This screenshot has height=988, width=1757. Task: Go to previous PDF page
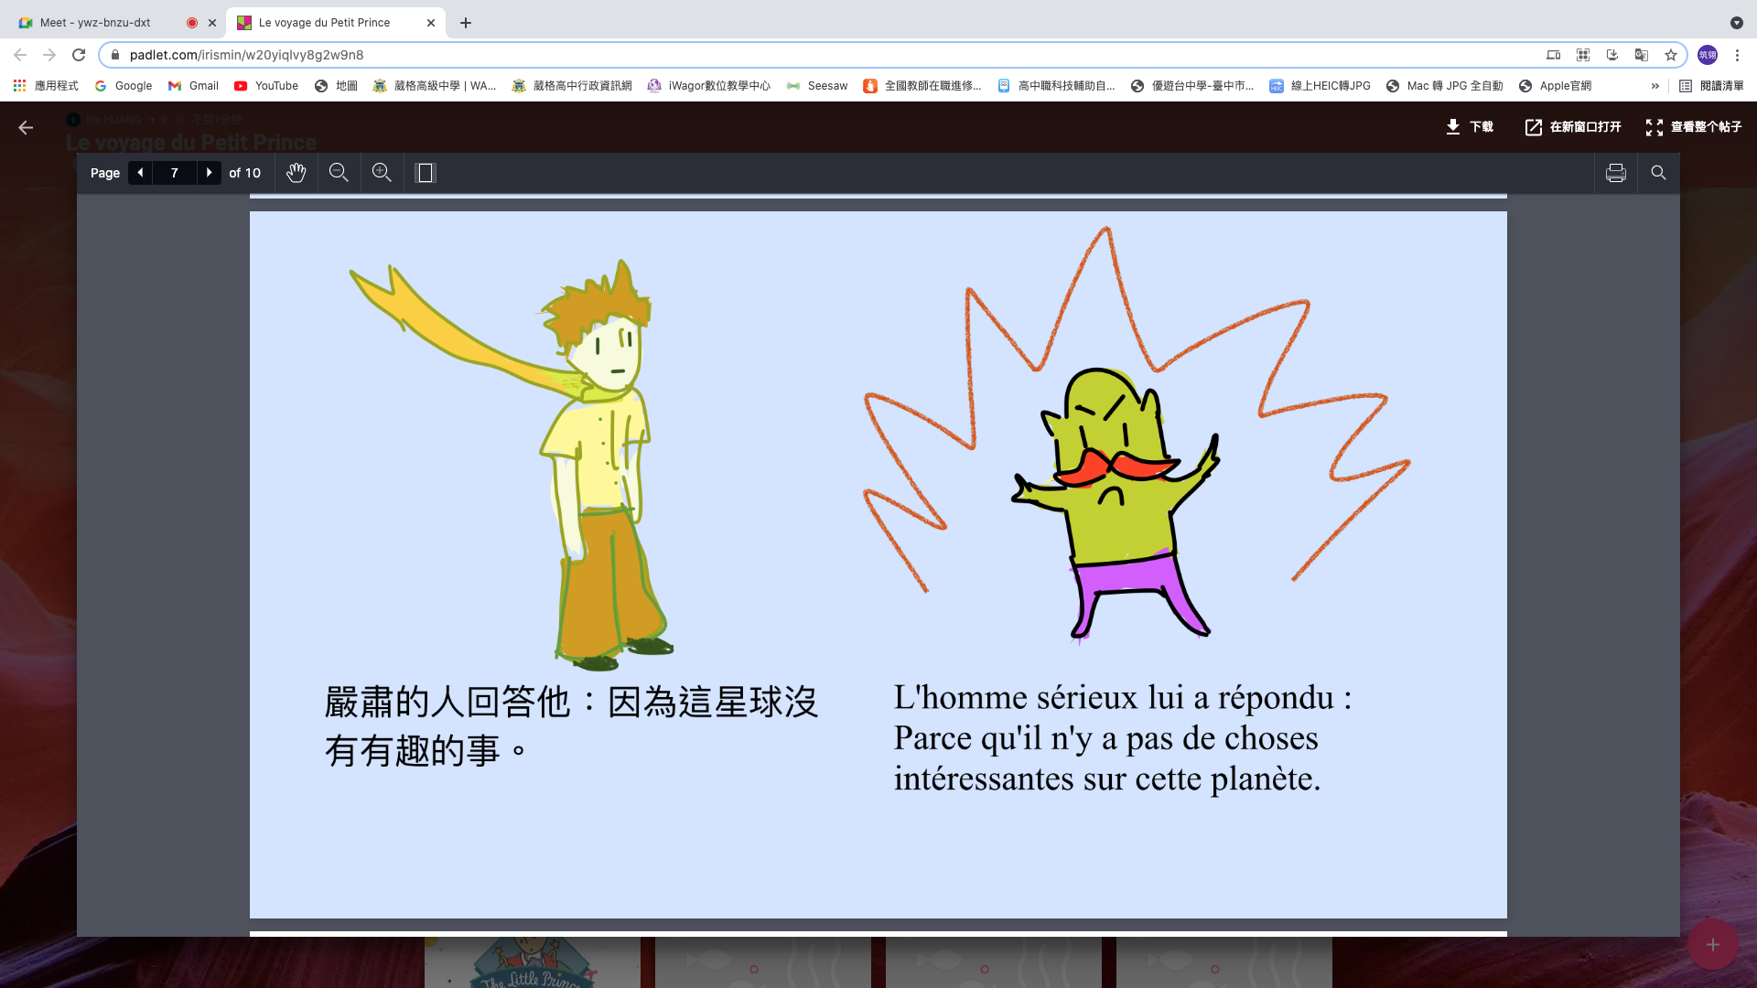140,173
